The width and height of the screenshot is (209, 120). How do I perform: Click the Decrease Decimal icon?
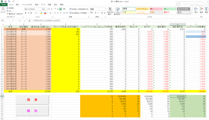click(104, 13)
